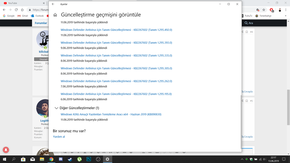290x163 pixels.
Task: Expand the hidden bookmarks chevron in Chrome
Action: click(x=285, y=16)
